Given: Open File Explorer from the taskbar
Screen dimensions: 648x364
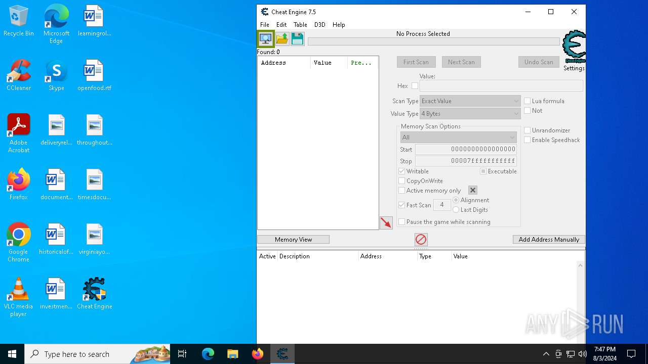Looking at the screenshot, I should click(232, 354).
